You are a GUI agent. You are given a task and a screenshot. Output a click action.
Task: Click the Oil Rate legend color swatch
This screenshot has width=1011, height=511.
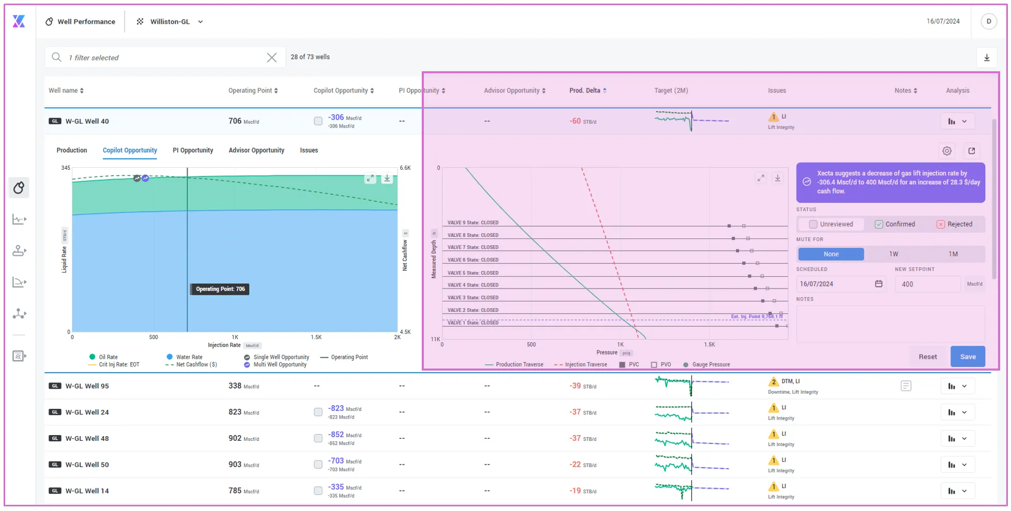92,357
